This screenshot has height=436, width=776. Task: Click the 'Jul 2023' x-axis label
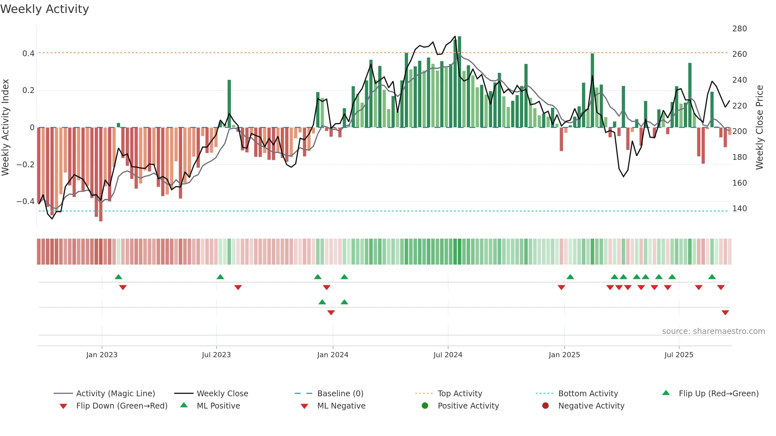[216, 355]
